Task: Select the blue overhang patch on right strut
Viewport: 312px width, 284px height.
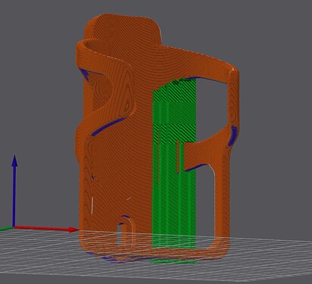Action: (x=232, y=136)
